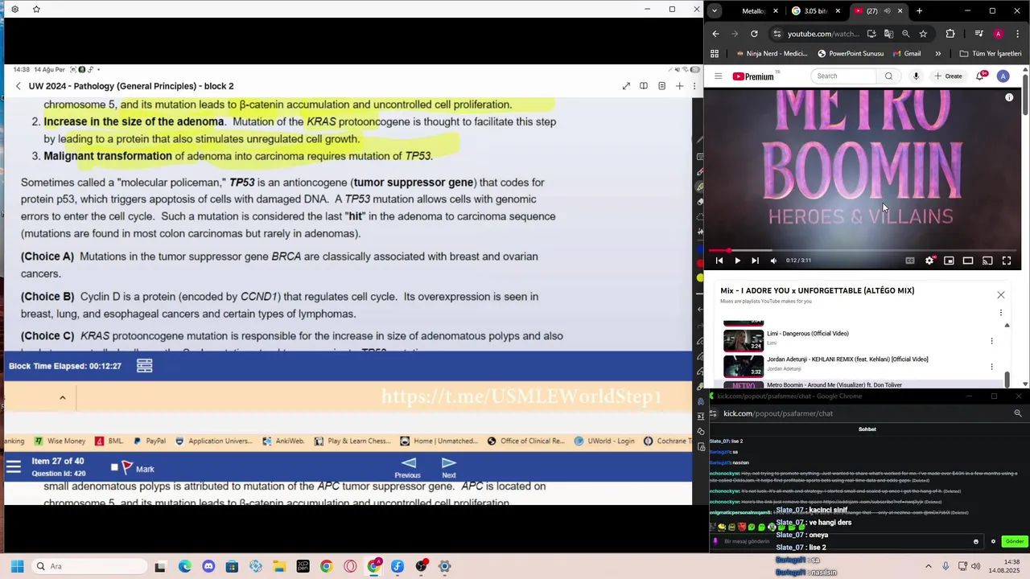1030x579 pixels.
Task: Toggle theater mode
Action: pyautogui.click(x=968, y=261)
